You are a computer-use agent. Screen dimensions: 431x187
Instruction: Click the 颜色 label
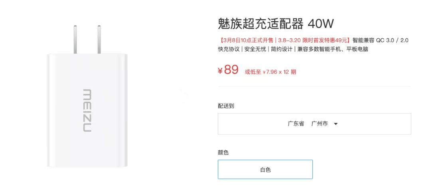pos(223,153)
